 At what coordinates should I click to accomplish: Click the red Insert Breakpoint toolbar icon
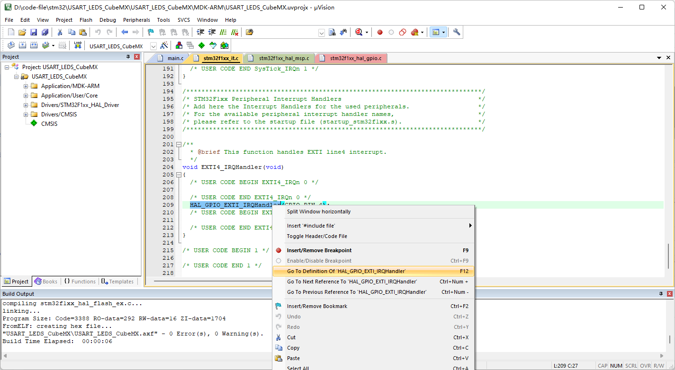(x=380, y=32)
